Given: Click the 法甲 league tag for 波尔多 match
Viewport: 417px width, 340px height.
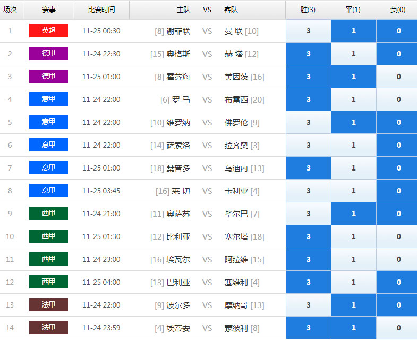Looking at the screenshot, I should click(x=48, y=305).
